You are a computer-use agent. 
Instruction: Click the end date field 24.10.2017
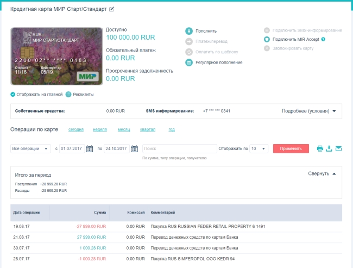coord(117,148)
